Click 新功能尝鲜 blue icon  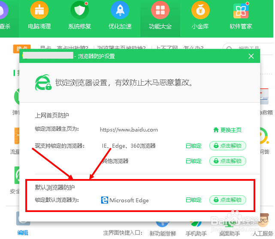163,224
